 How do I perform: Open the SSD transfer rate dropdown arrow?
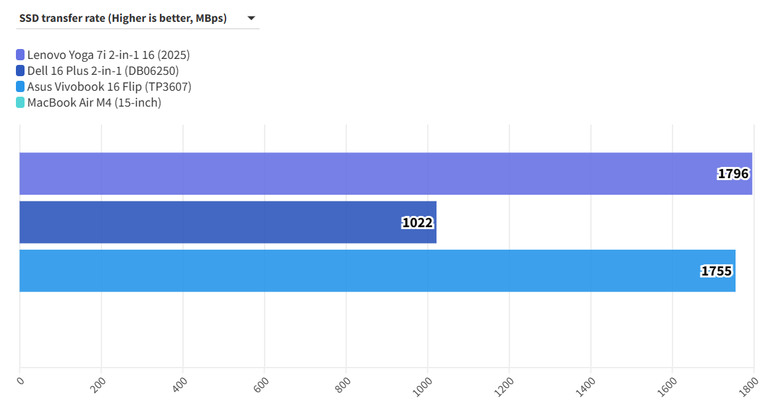click(251, 19)
